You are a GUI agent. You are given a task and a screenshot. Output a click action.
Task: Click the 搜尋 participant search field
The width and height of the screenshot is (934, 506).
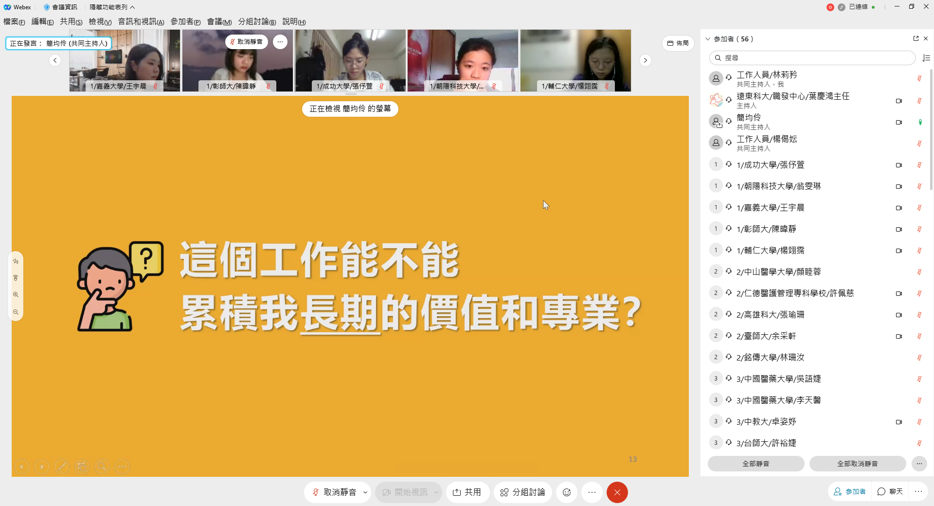pos(812,58)
